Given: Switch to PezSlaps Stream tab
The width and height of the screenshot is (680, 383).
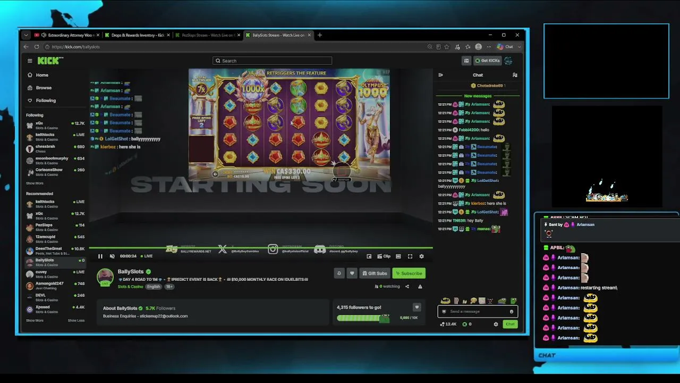Looking at the screenshot, I should pyautogui.click(x=207, y=35).
